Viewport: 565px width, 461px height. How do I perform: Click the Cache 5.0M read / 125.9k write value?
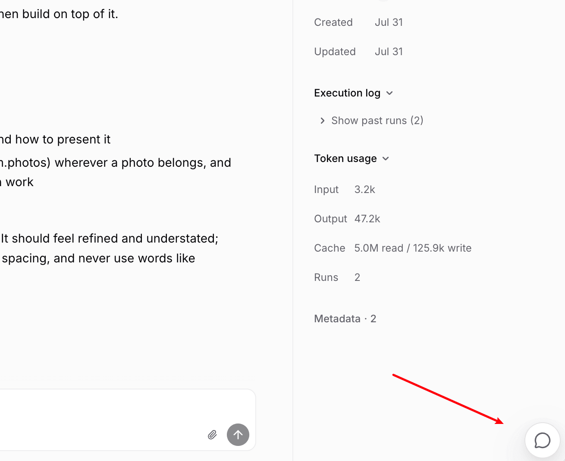click(x=413, y=248)
